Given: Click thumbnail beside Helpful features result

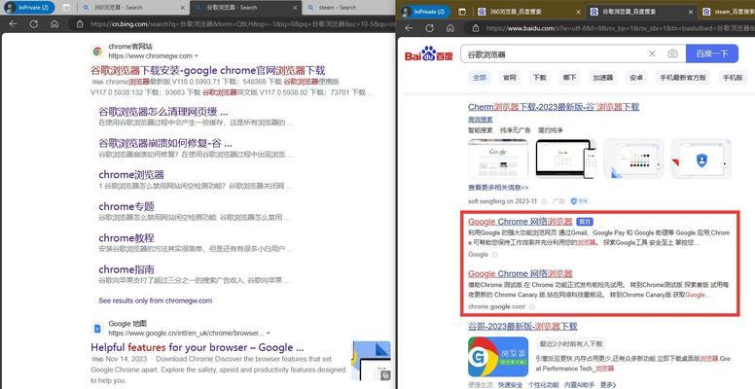Looking at the screenshot, I should click(x=372, y=360).
